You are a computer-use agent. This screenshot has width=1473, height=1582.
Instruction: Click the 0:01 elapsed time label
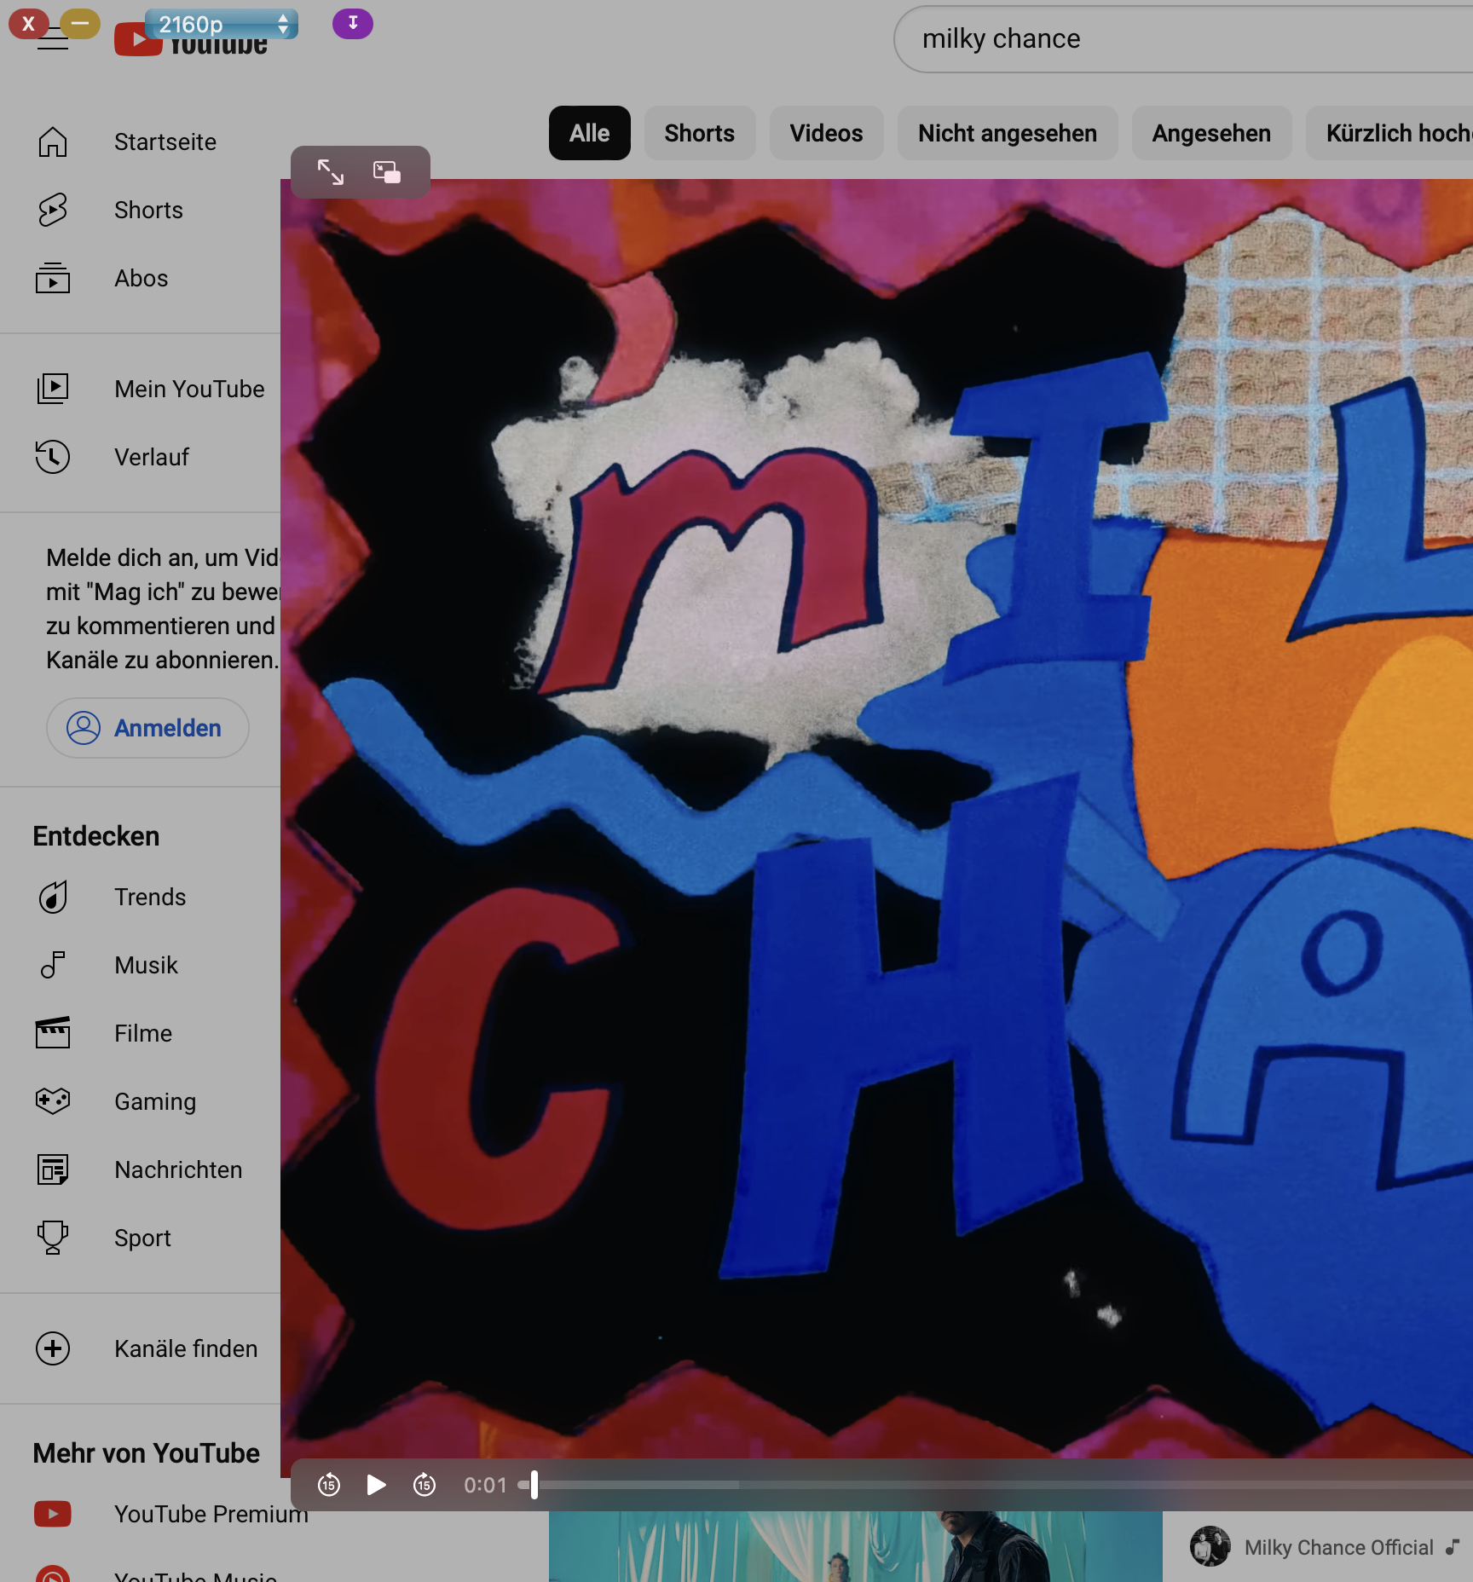[x=485, y=1485]
